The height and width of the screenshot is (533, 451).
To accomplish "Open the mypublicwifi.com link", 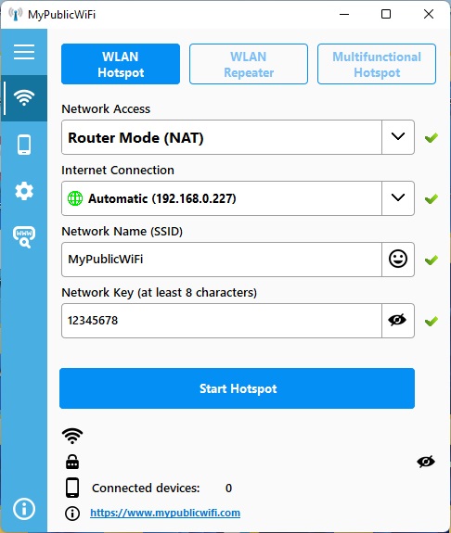I will [165, 513].
